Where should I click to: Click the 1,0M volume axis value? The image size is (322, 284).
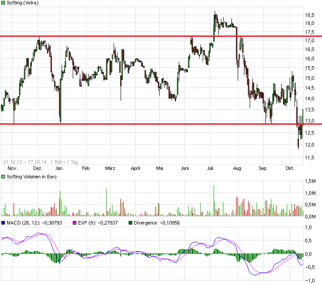[x=310, y=193]
